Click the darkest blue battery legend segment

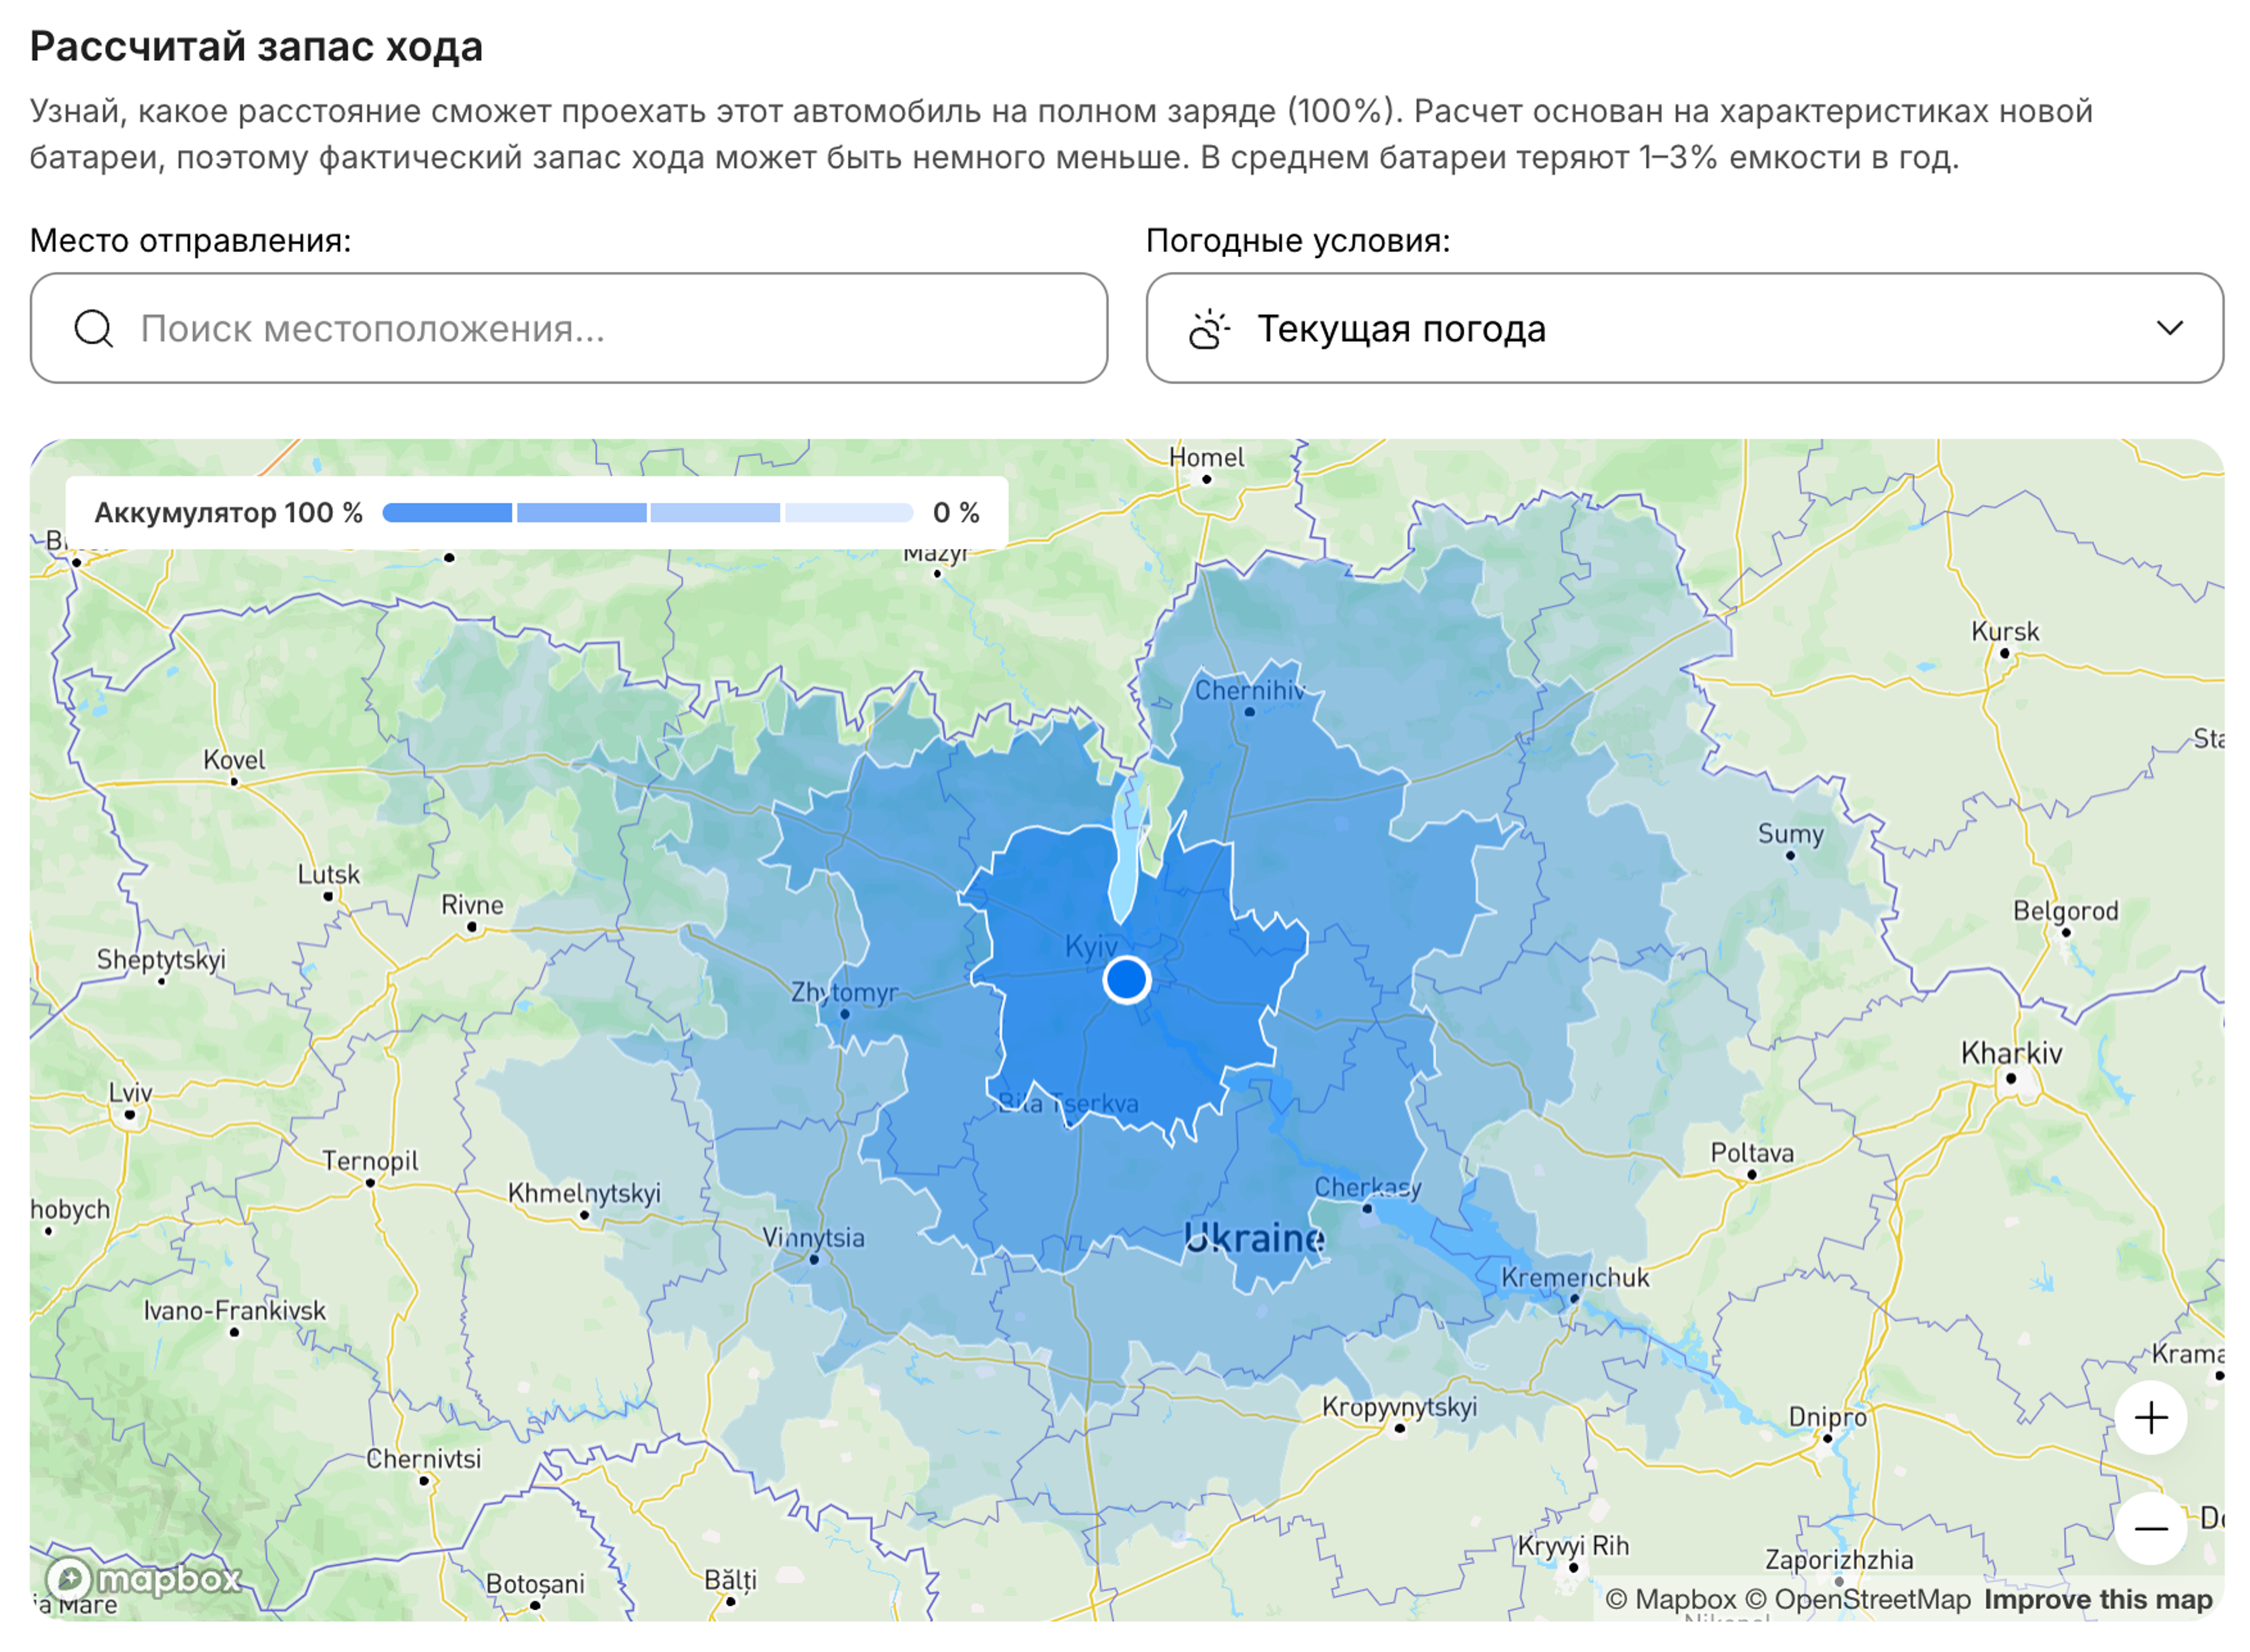(447, 513)
